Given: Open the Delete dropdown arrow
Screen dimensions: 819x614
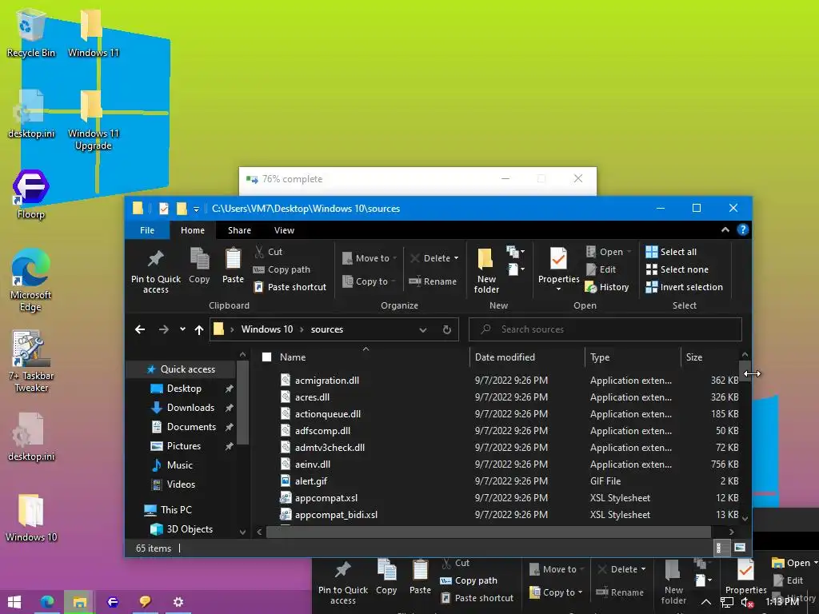Looking at the screenshot, I should tap(456, 258).
